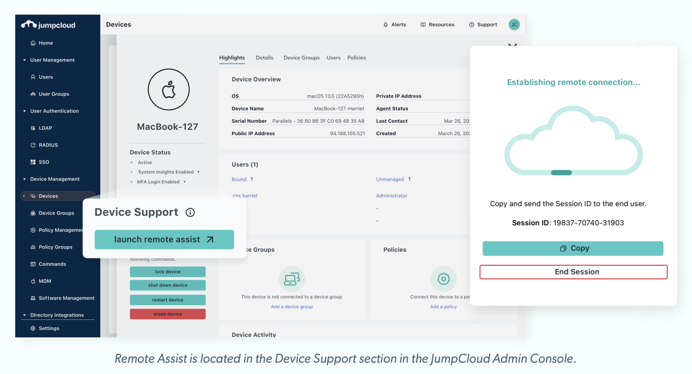Click the End Session button

point(574,272)
